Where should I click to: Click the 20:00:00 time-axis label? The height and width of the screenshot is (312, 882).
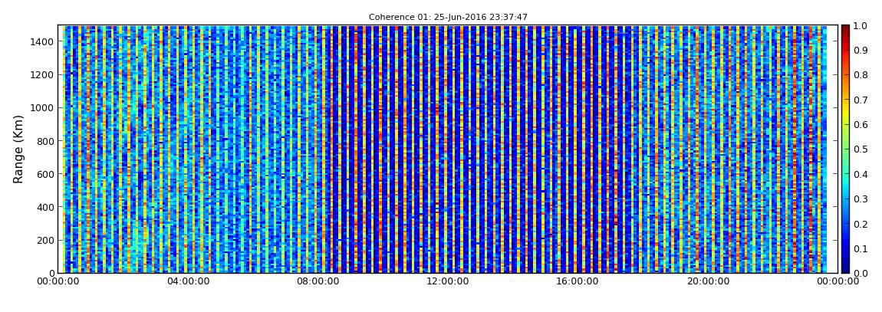(x=708, y=281)
